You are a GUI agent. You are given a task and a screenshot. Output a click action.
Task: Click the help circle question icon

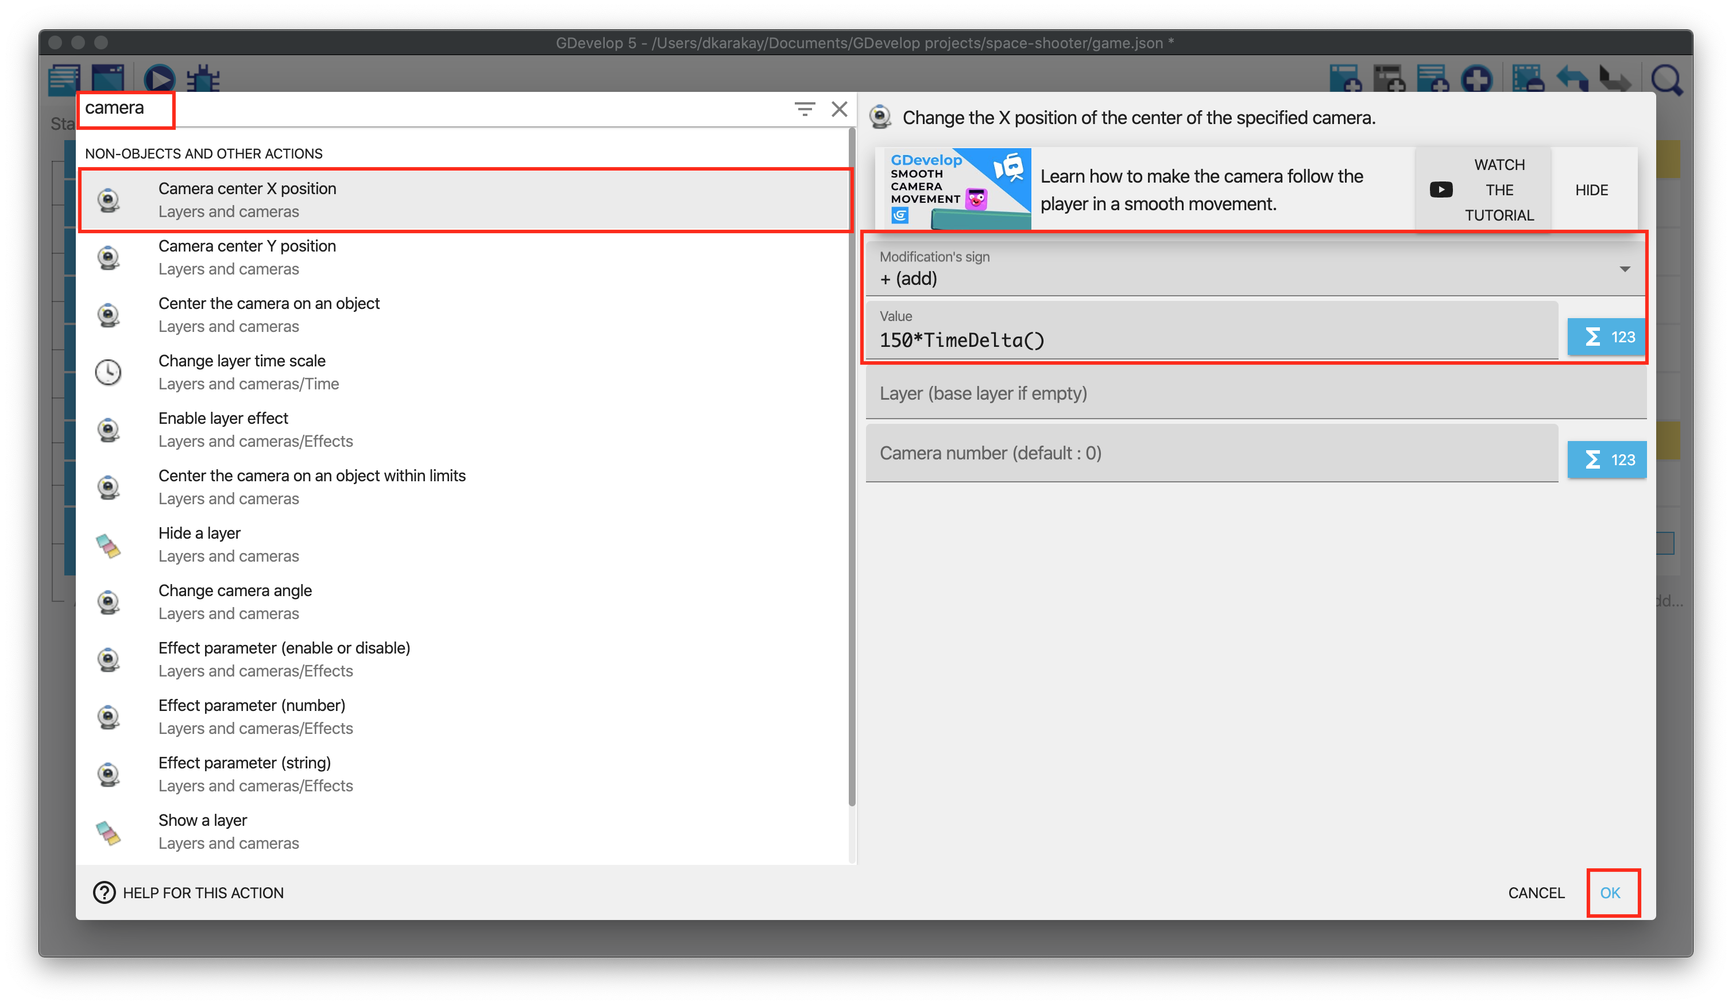click(x=104, y=892)
